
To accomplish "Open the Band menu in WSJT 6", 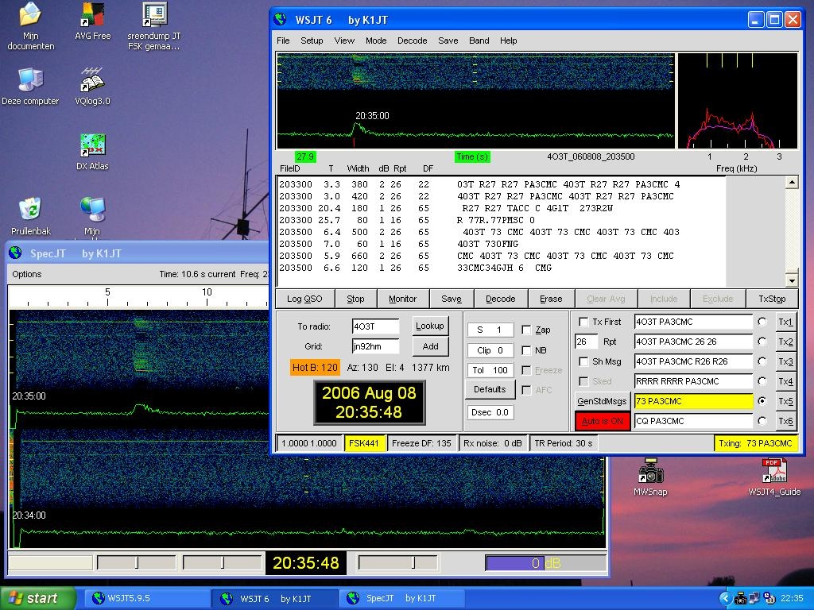I will pyautogui.click(x=479, y=41).
